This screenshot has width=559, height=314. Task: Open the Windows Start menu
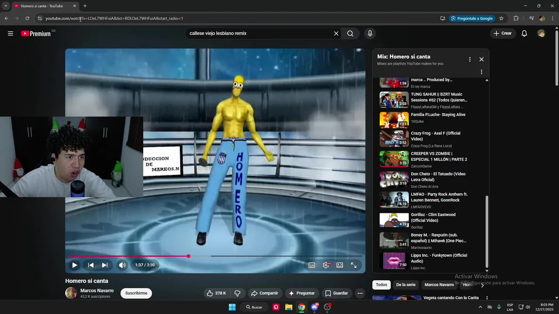pyautogui.click(x=232, y=307)
